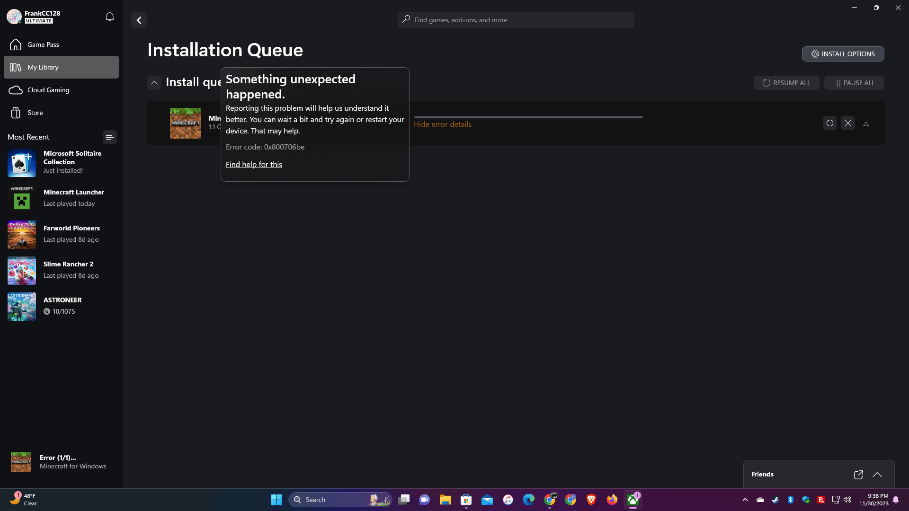This screenshot has height=511, width=909.
Task: Click Bluetooth tray icon
Action: click(791, 500)
